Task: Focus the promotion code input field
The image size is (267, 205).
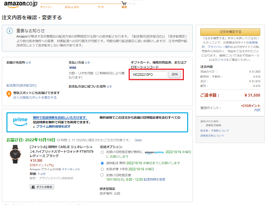Action: point(149,75)
